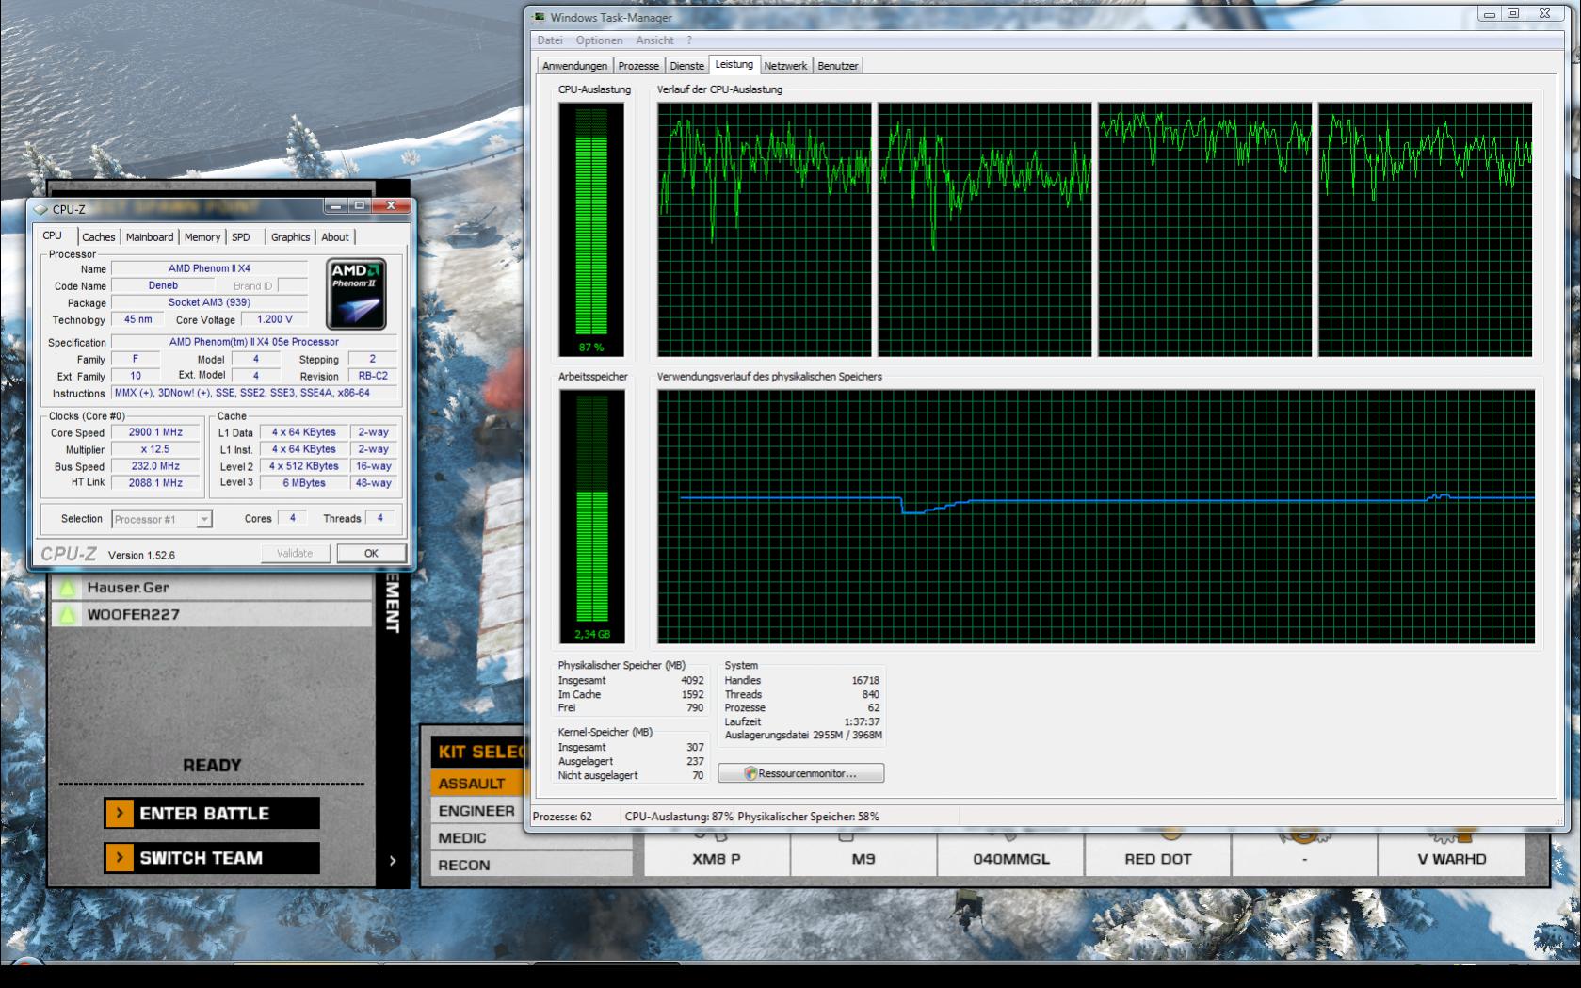Click the player name 'Hauser.Ger'
1581x988 pixels.
(x=128, y=588)
